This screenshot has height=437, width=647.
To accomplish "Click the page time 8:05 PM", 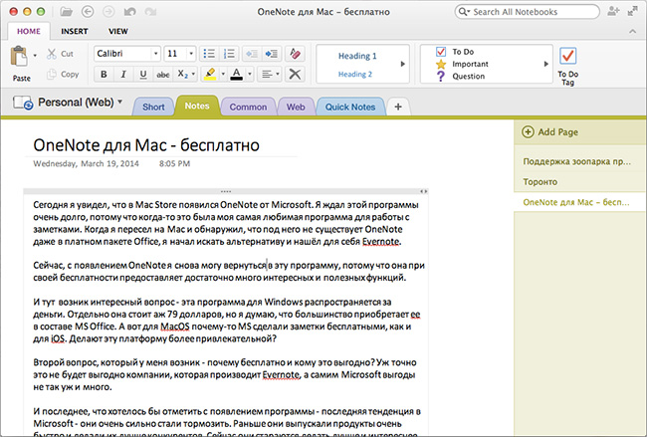I will coord(174,164).
